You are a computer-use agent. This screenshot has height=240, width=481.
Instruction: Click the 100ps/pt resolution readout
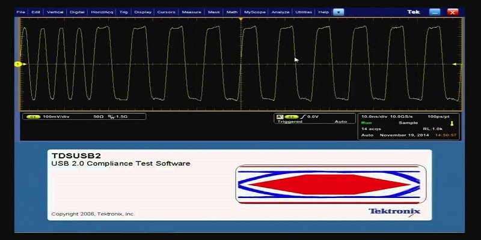click(438, 116)
